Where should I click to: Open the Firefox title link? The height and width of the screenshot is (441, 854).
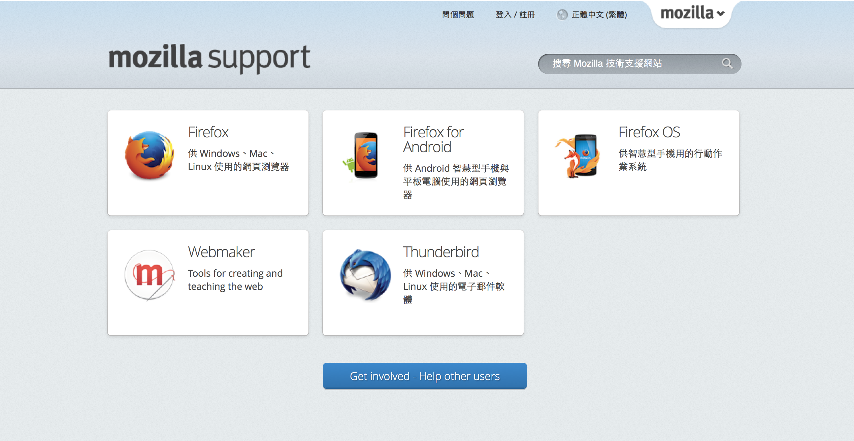coord(208,132)
